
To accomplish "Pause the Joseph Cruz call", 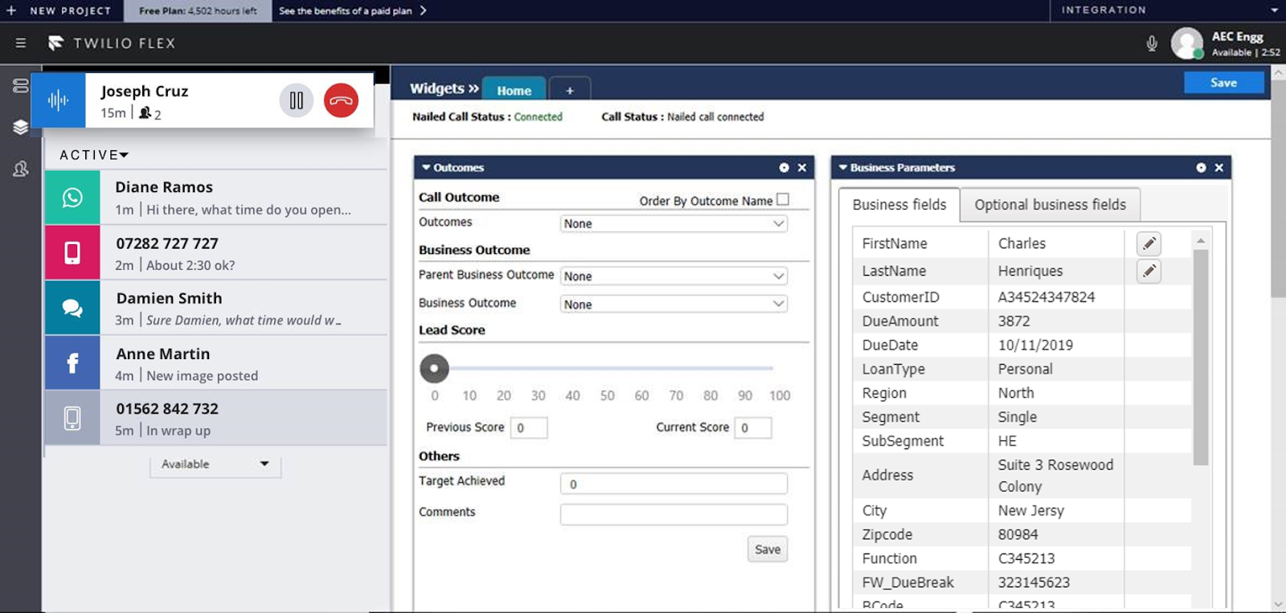I will coord(297,100).
